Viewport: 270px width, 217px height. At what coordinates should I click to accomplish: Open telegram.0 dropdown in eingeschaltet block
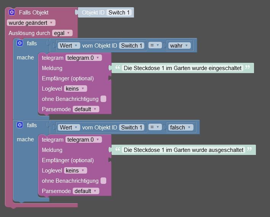(x=83, y=58)
